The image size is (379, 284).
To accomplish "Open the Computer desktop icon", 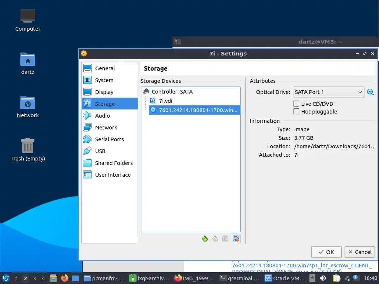I will 28,20.
